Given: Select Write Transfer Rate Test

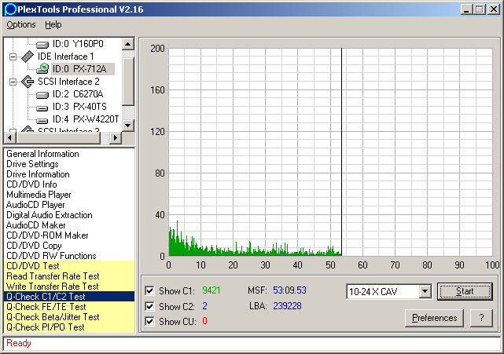Looking at the screenshot, I should pos(69,286).
